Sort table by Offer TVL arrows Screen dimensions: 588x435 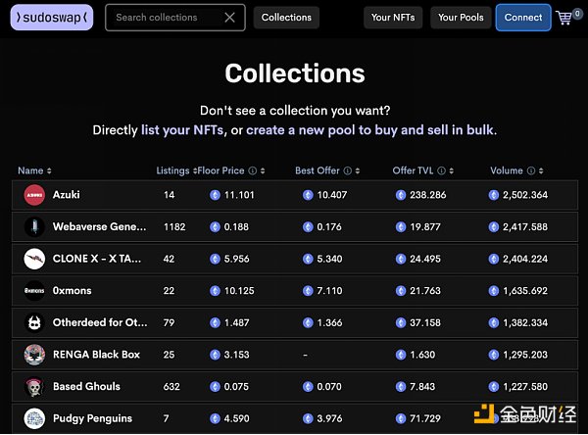click(452, 171)
